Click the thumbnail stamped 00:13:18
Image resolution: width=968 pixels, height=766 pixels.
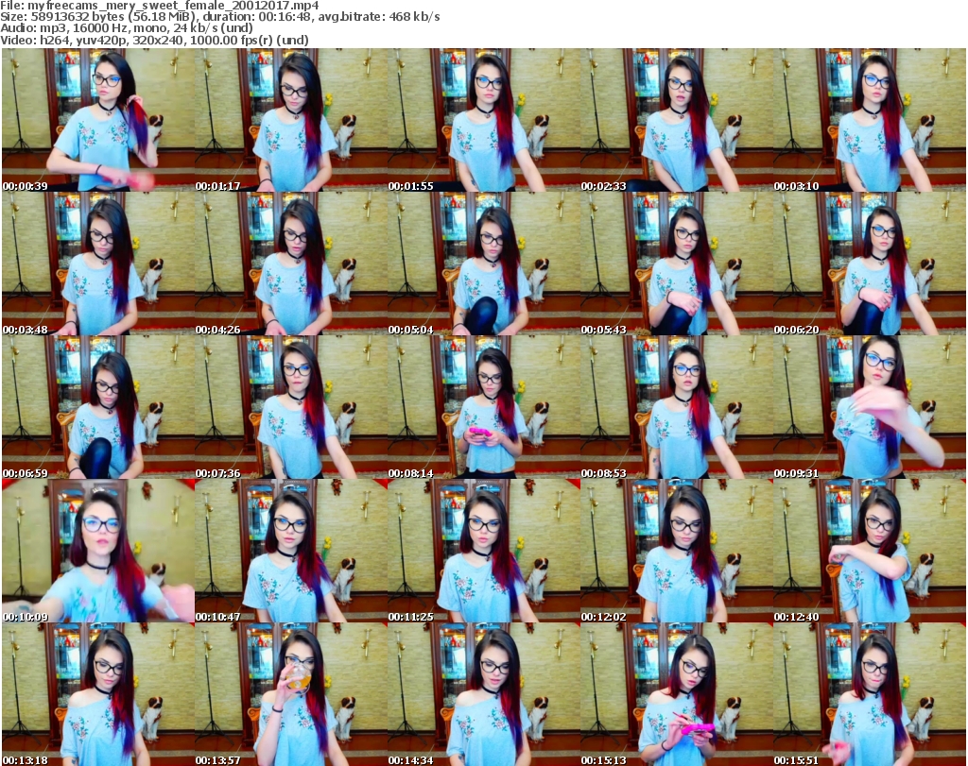pos(98,694)
